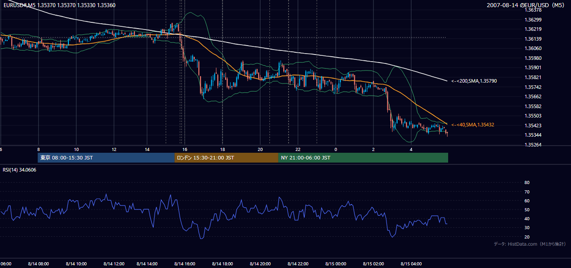571x268 pixels.
Task: Click hour label 10 below the price chart
Action: click(76, 149)
